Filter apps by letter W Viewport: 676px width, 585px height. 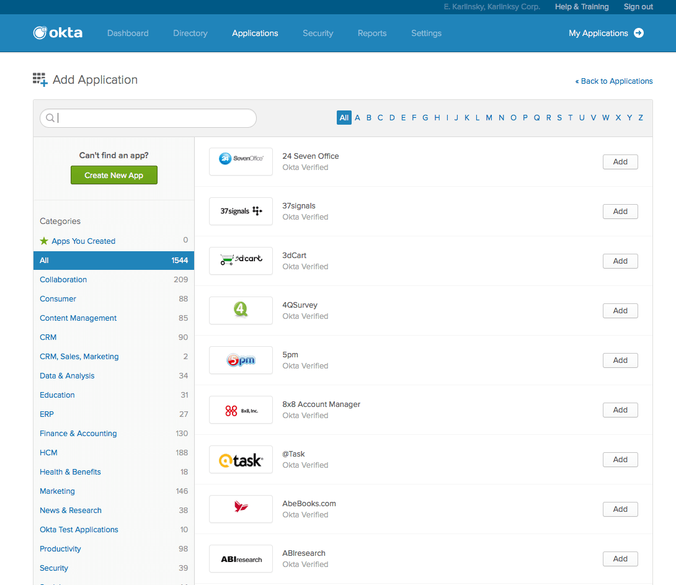tap(606, 118)
